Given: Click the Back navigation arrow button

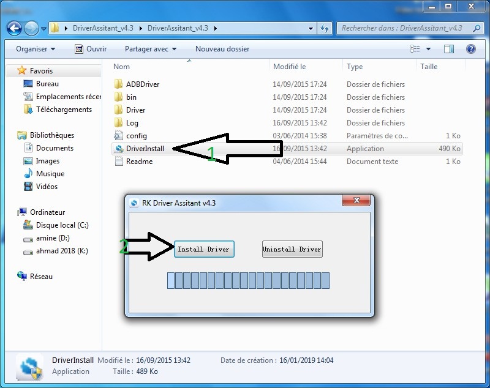Looking at the screenshot, I should pyautogui.click(x=15, y=28).
